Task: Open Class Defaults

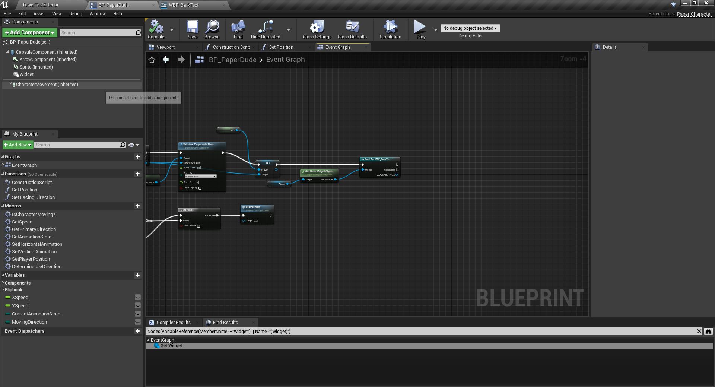Action: (x=352, y=29)
